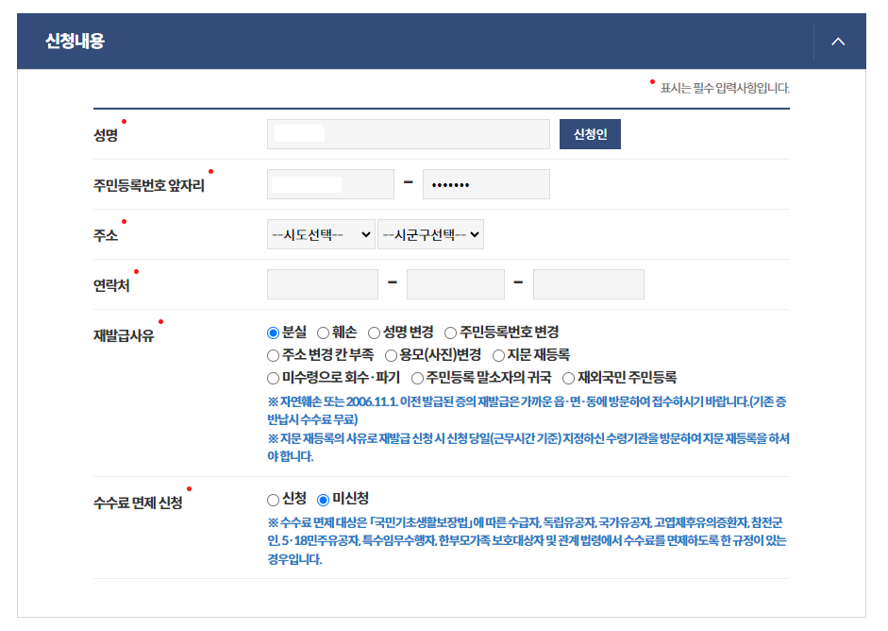Click the 자연훼손 또는 2006.11.1. notice text

tap(527, 411)
